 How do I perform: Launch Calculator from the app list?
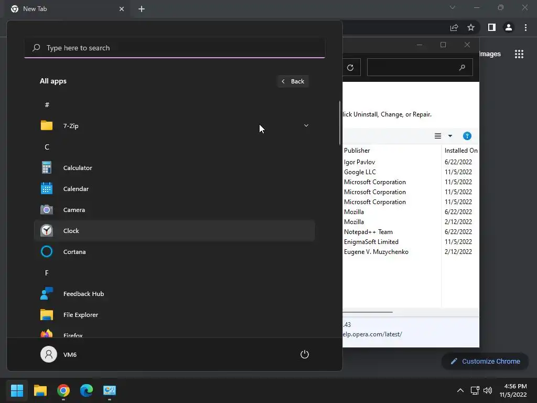point(174,168)
